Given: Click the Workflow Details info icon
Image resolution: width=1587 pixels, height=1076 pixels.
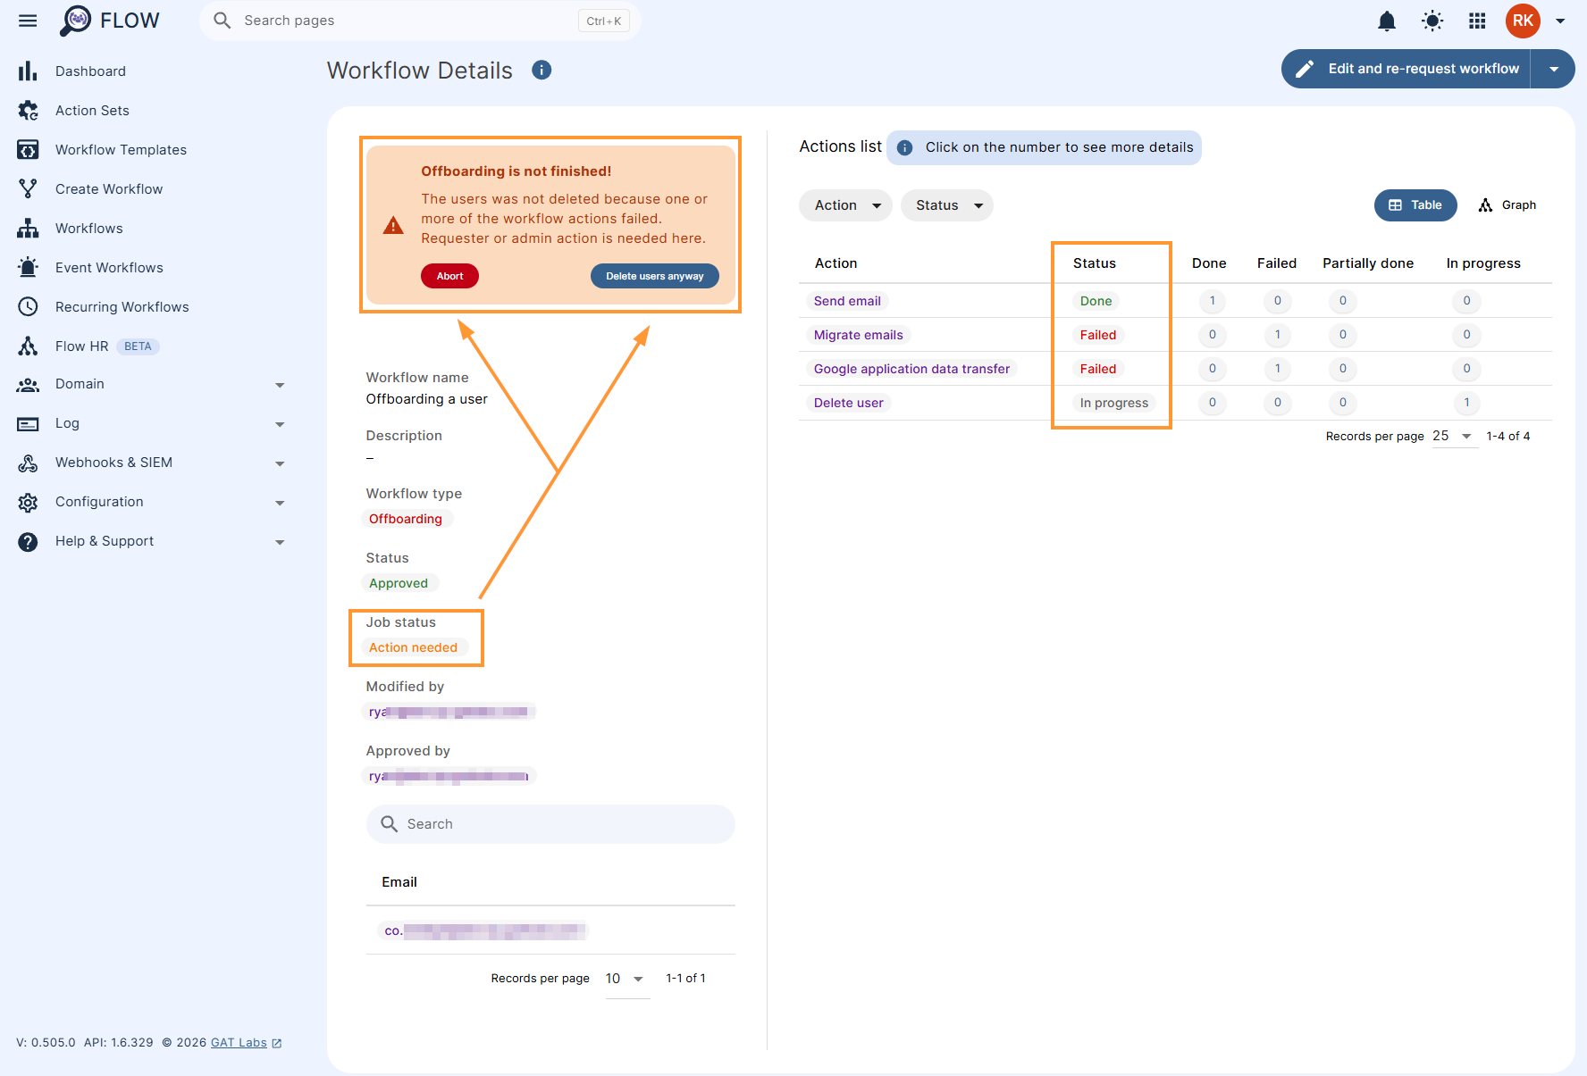Looking at the screenshot, I should tap(542, 70).
